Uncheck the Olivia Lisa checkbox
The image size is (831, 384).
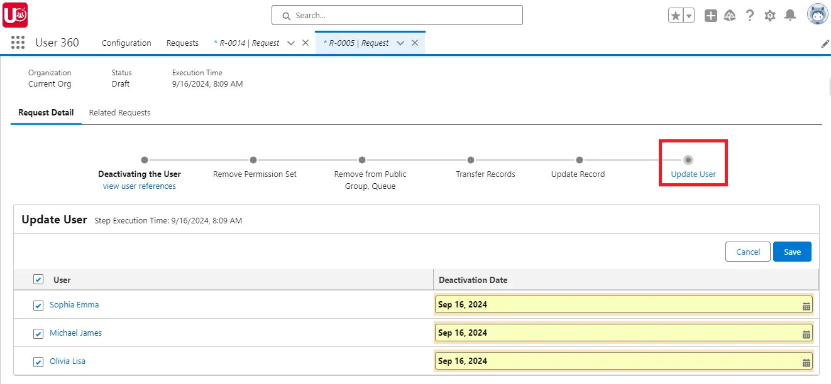coord(38,361)
